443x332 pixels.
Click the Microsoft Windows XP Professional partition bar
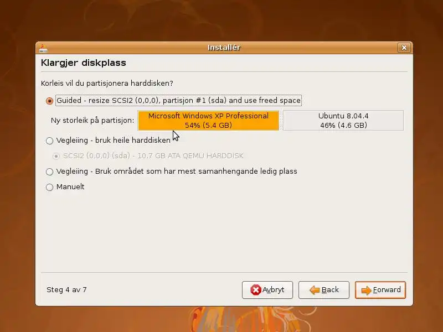pos(209,121)
